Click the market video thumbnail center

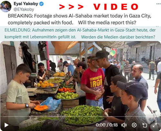(80, 86)
